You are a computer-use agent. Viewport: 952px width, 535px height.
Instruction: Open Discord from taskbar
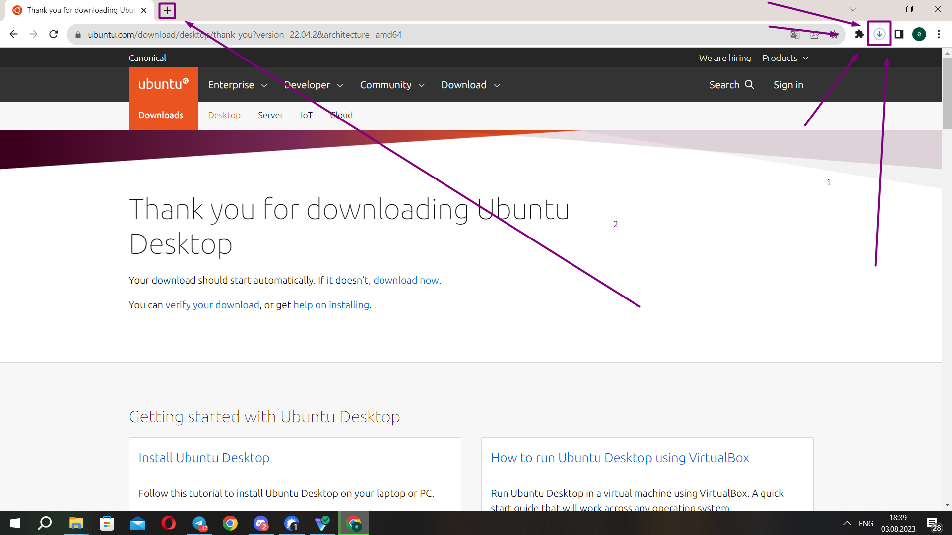click(261, 523)
